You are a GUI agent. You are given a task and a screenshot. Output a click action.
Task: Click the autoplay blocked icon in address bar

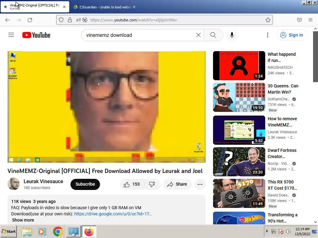tap(85, 20)
